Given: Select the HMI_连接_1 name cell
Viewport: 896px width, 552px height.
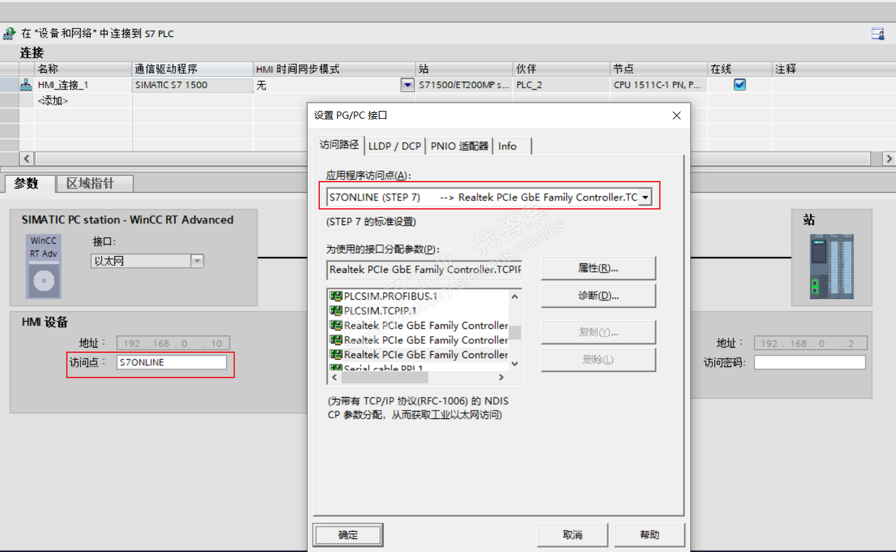Looking at the screenshot, I should click(x=83, y=85).
